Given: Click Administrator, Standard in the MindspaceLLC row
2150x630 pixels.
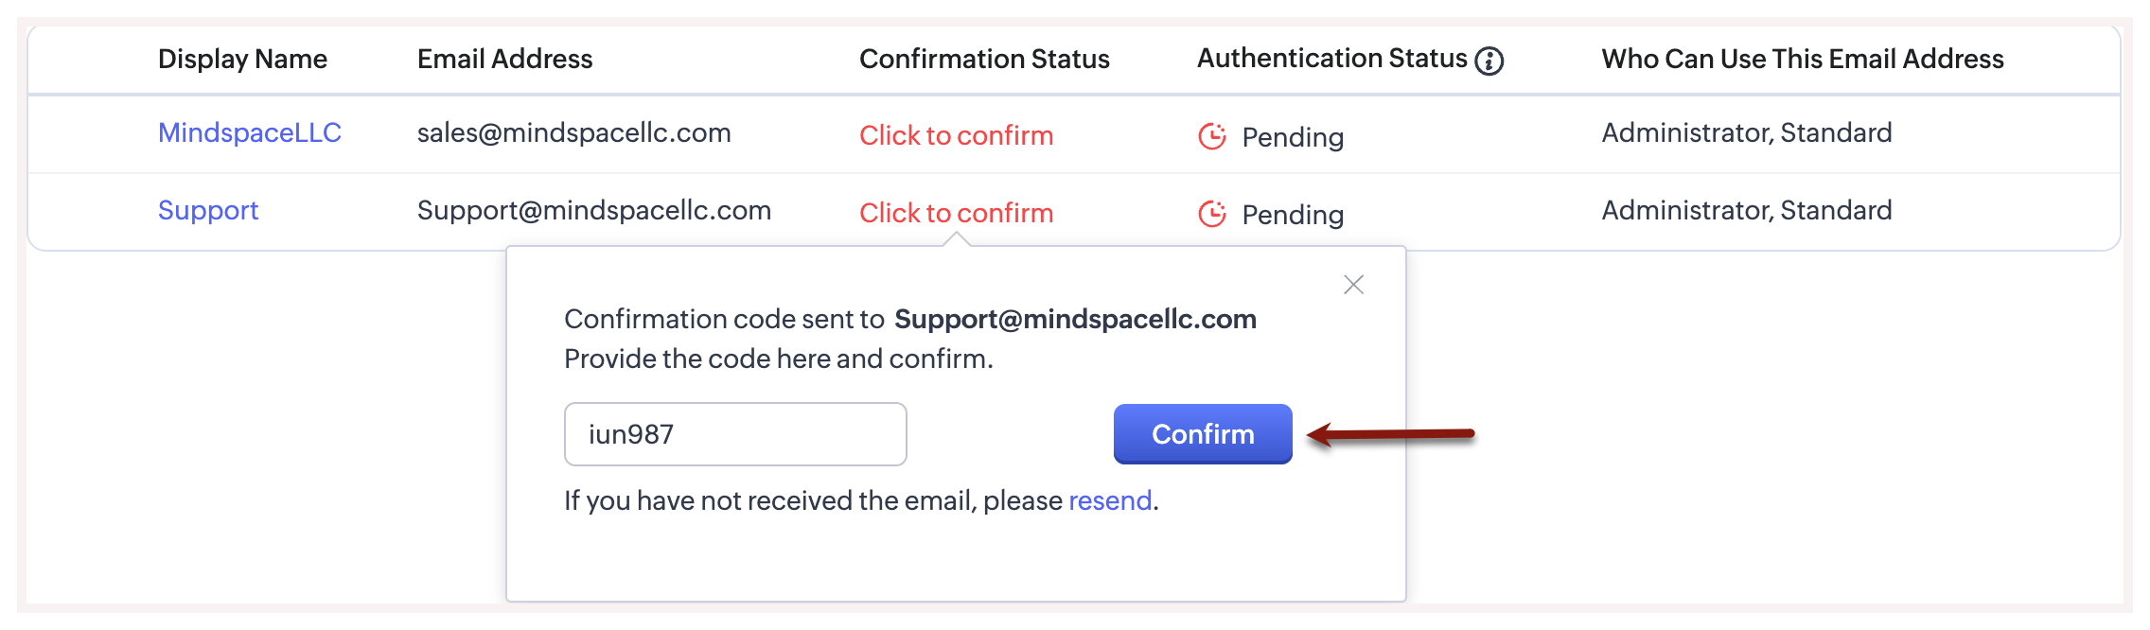Looking at the screenshot, I should click(x=1746, y=132).
